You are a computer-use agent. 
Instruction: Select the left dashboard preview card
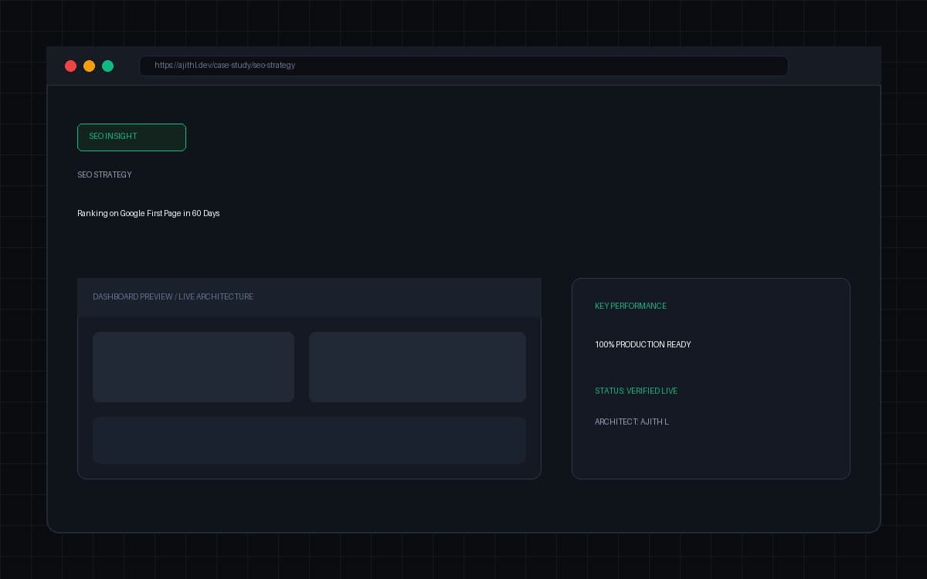193,367
